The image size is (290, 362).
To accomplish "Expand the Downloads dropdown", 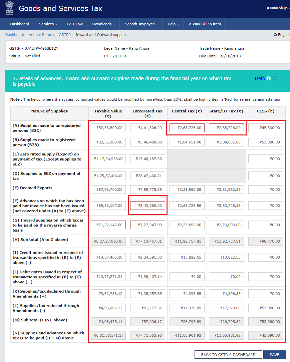I will [x=103, y=24].
